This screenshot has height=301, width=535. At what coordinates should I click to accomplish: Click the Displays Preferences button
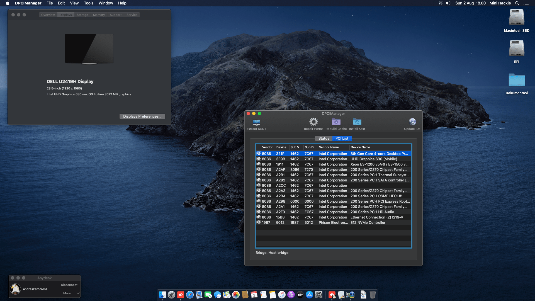(x=142, y=116)
